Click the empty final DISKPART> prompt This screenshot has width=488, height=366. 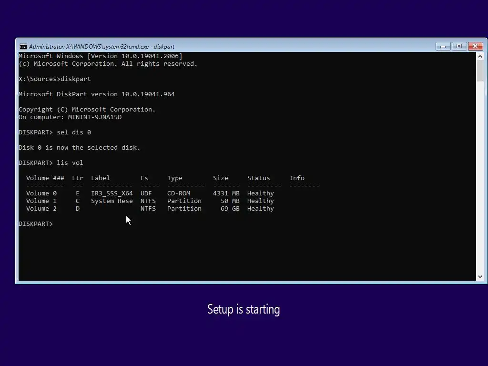36,224
